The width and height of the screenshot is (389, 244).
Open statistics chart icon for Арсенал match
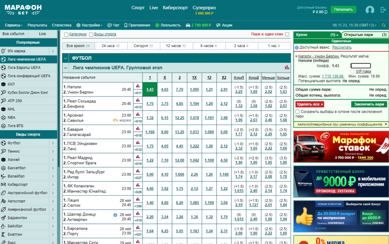pyautogui.click(x=138, y=114)
